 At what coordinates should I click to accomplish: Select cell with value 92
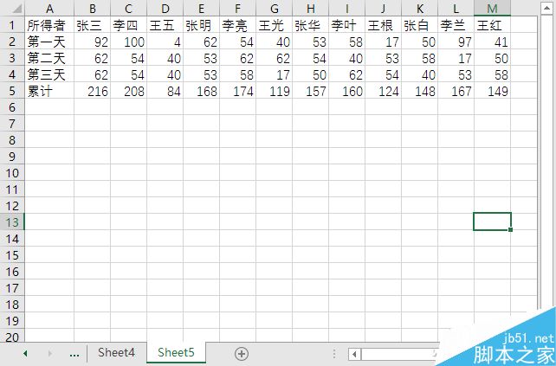point(92,42)
